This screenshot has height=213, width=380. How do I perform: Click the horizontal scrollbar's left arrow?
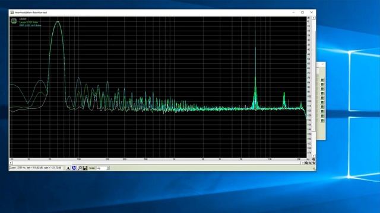[x=11, y=163]
